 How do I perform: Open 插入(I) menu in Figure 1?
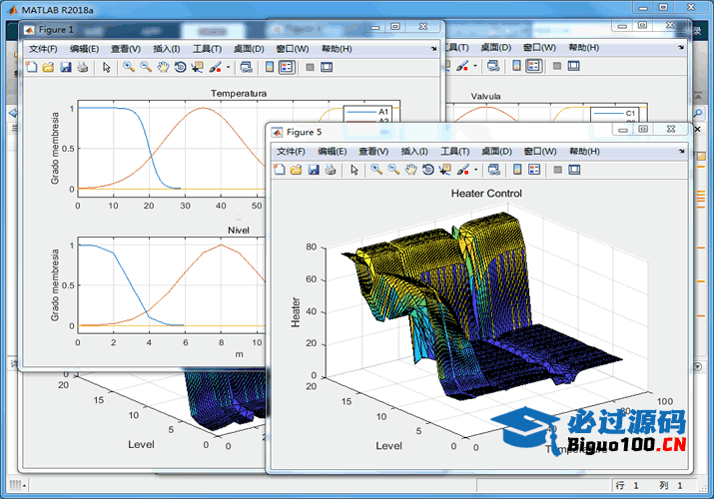167,49
